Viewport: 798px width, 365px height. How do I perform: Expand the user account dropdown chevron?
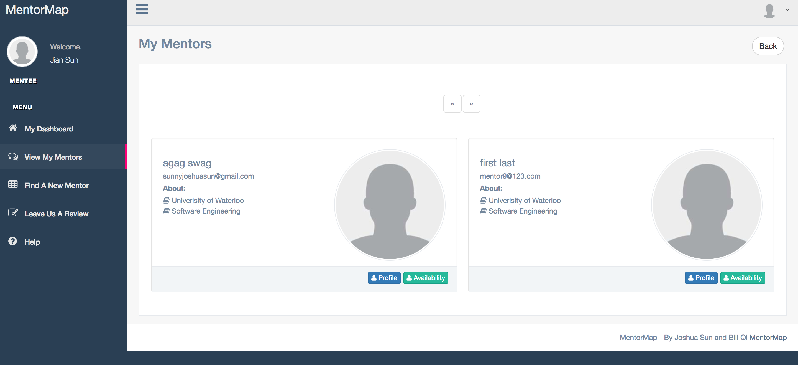[787, 10]
